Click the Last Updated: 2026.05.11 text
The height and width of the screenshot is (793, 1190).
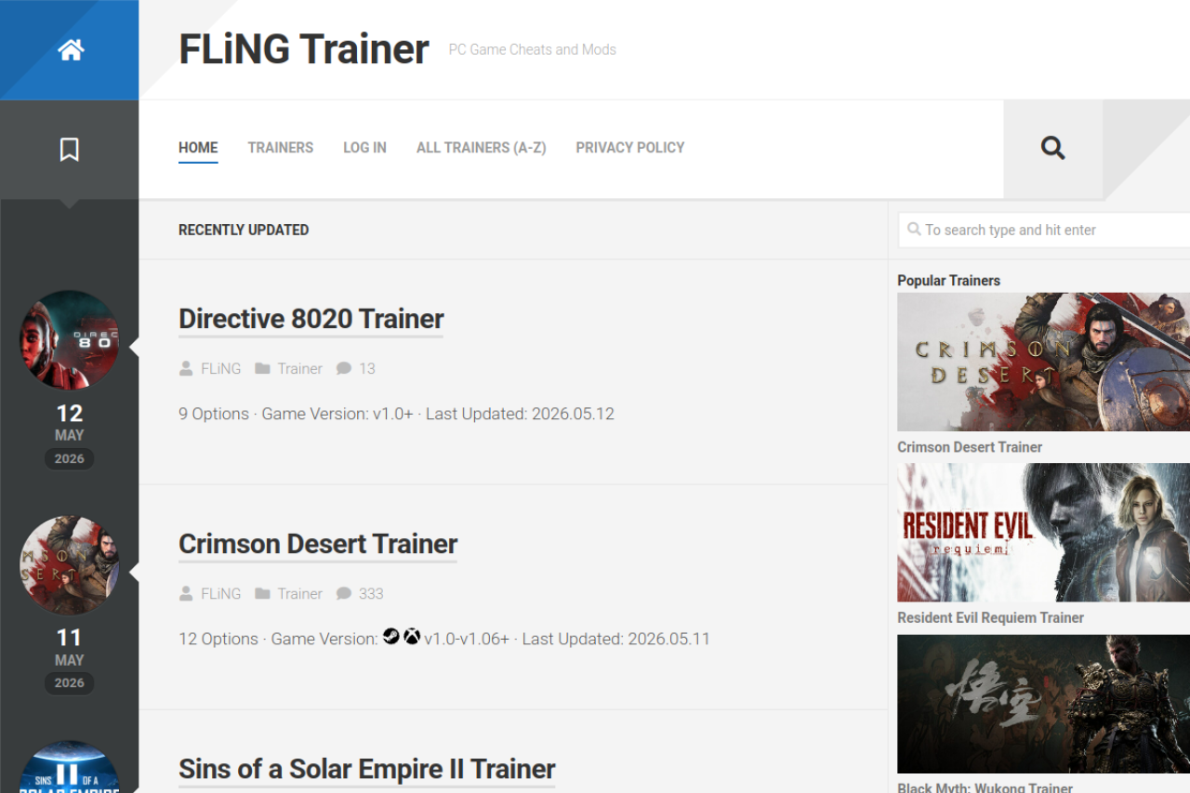point(616,639)
